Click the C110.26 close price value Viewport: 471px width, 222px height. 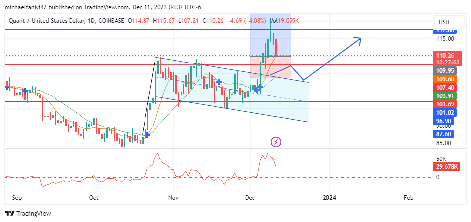213,21
